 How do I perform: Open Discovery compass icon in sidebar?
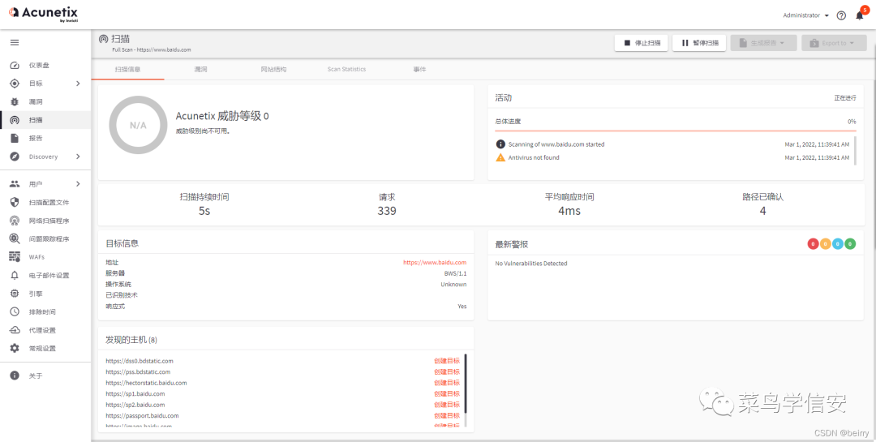coord(15,157)
